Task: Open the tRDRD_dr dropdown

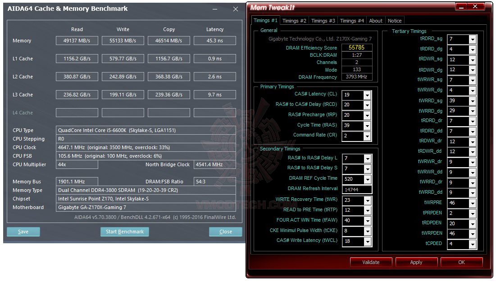Action: point(472,121)
